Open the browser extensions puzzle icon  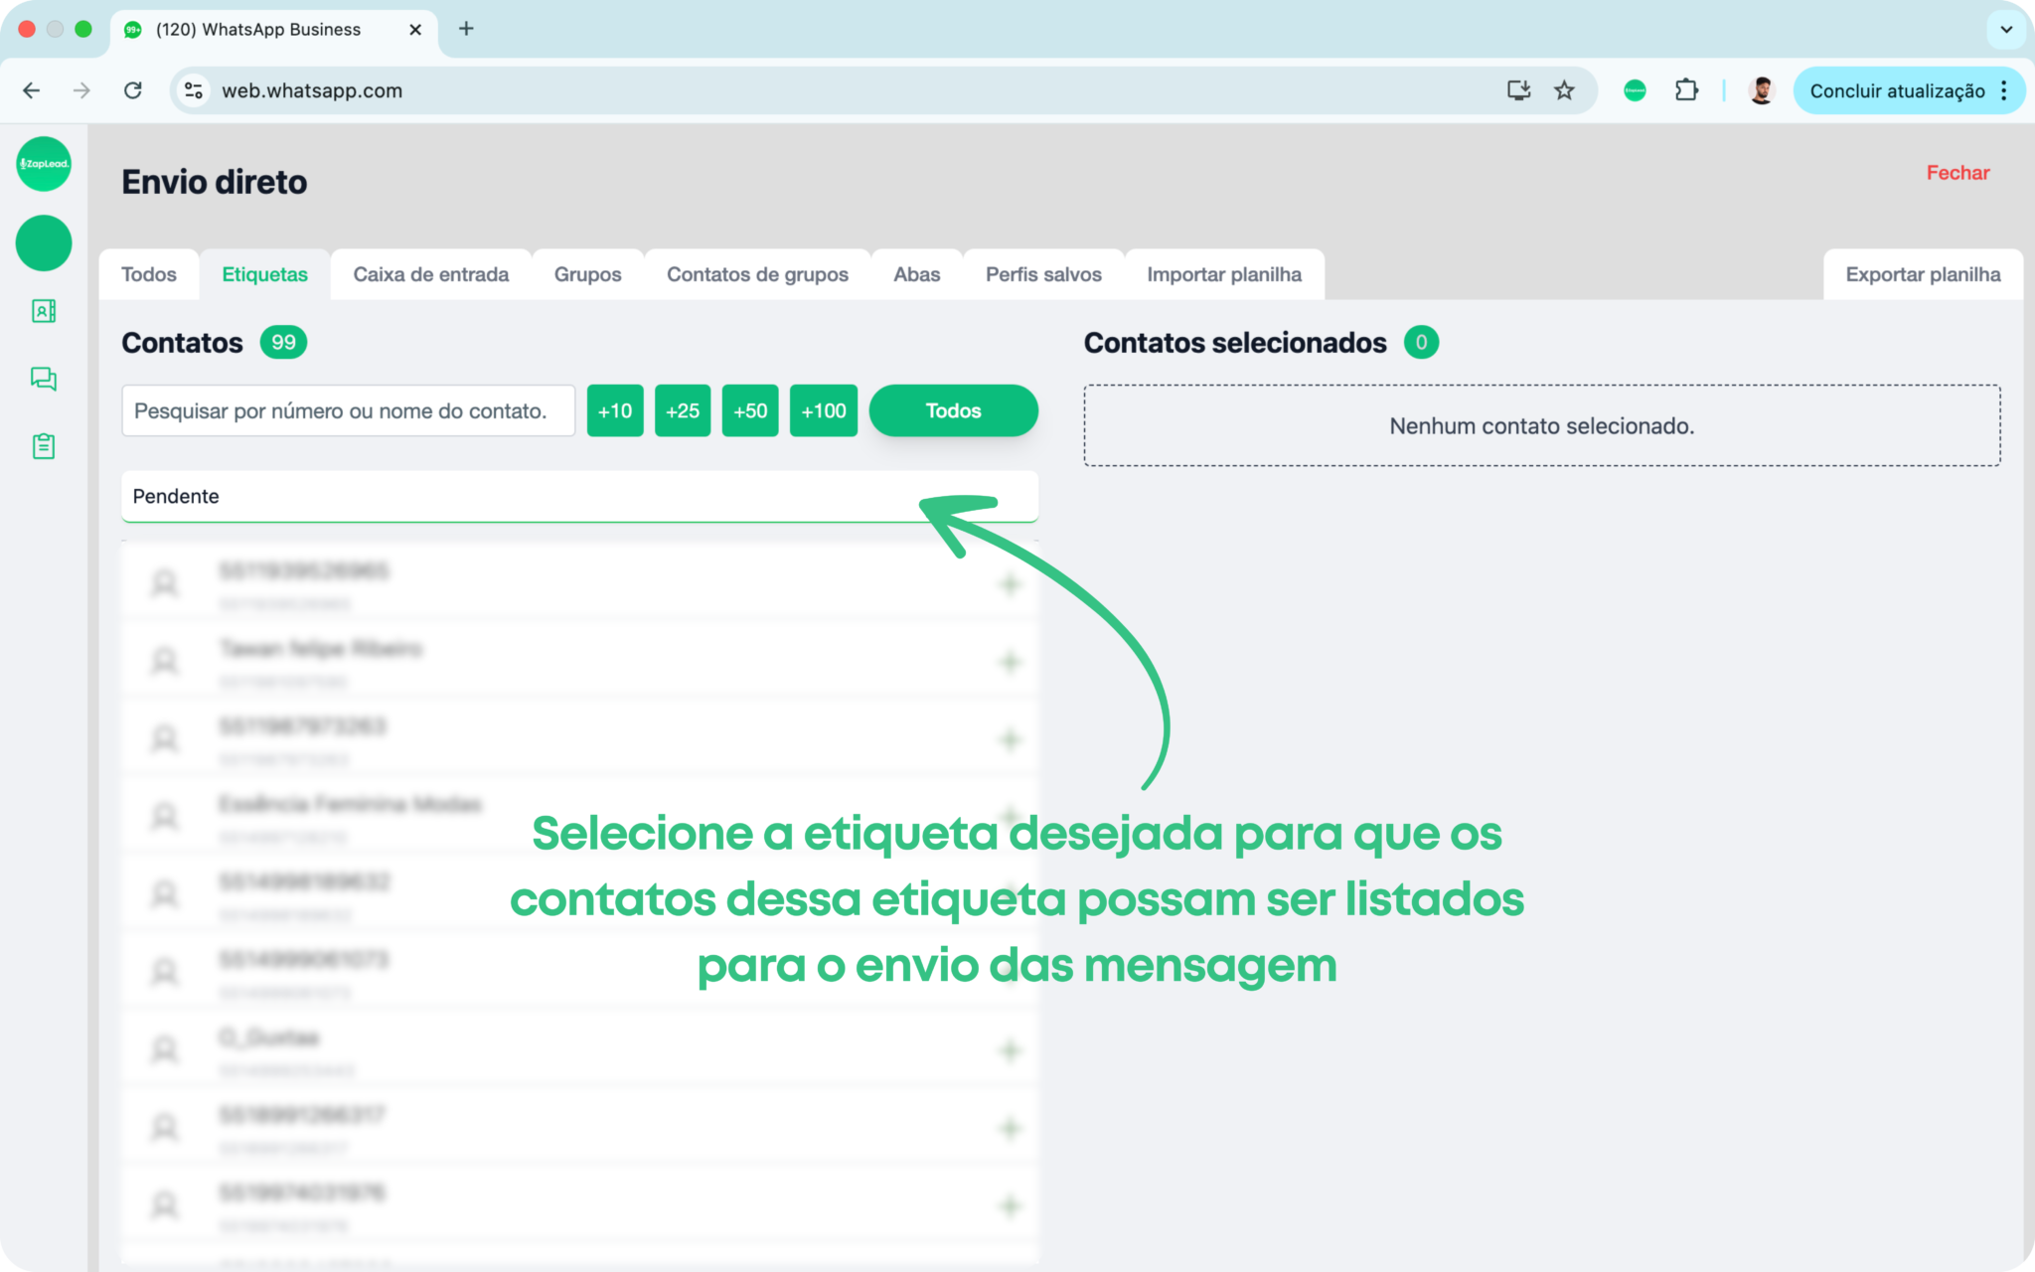pyautogui.click(x=1686, y=90)
